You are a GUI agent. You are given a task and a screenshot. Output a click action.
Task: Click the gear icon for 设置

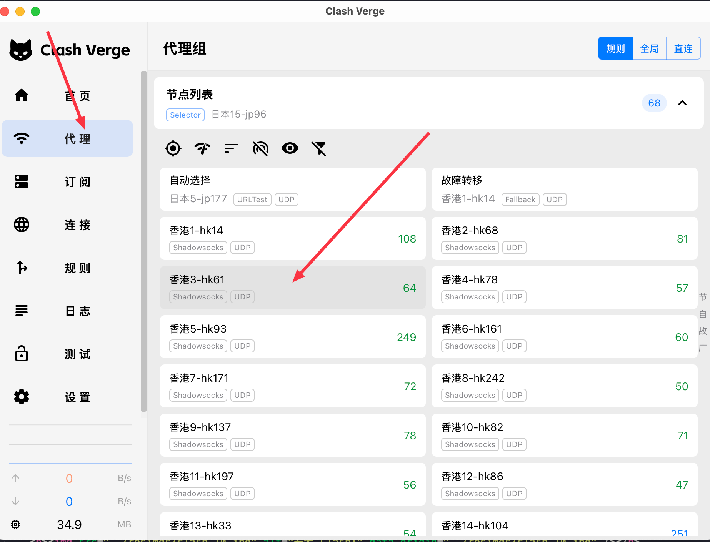tap(22, 397)
